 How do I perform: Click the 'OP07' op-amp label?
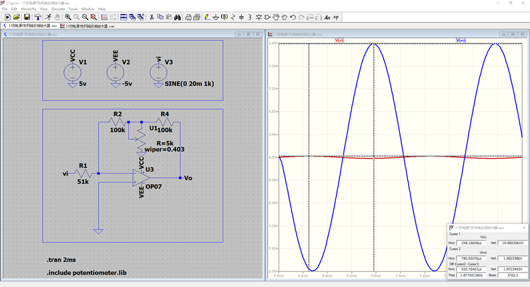153,187
